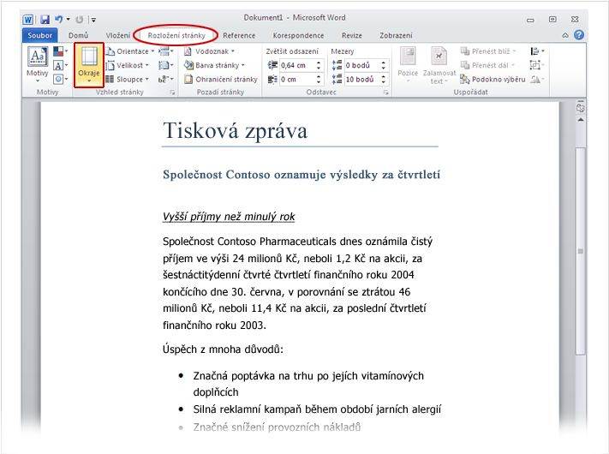This screenshot has width=609, height=454.
Task: Open theme fonts dropdown
Action: coord(60,65)
